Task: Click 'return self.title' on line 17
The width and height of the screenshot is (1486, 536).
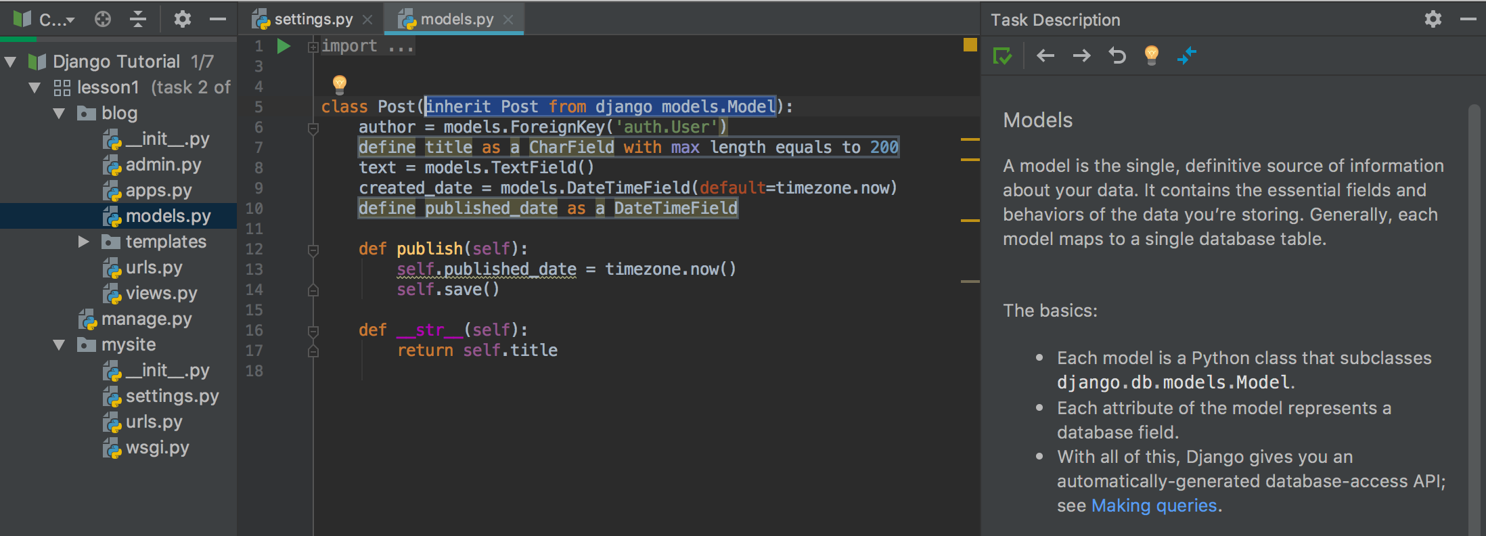Action: [478, 351]
